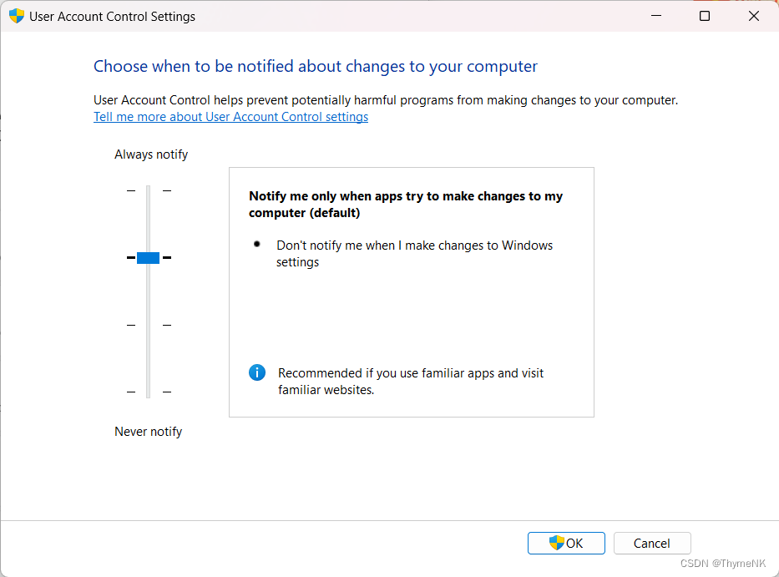Click the Never notify label
This screenshot has width=779, height=577.
pyautogui.click(x=148, y=432)
